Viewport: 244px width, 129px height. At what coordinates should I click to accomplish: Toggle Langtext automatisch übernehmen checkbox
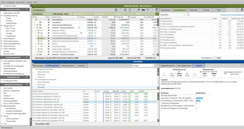[225, 73]
